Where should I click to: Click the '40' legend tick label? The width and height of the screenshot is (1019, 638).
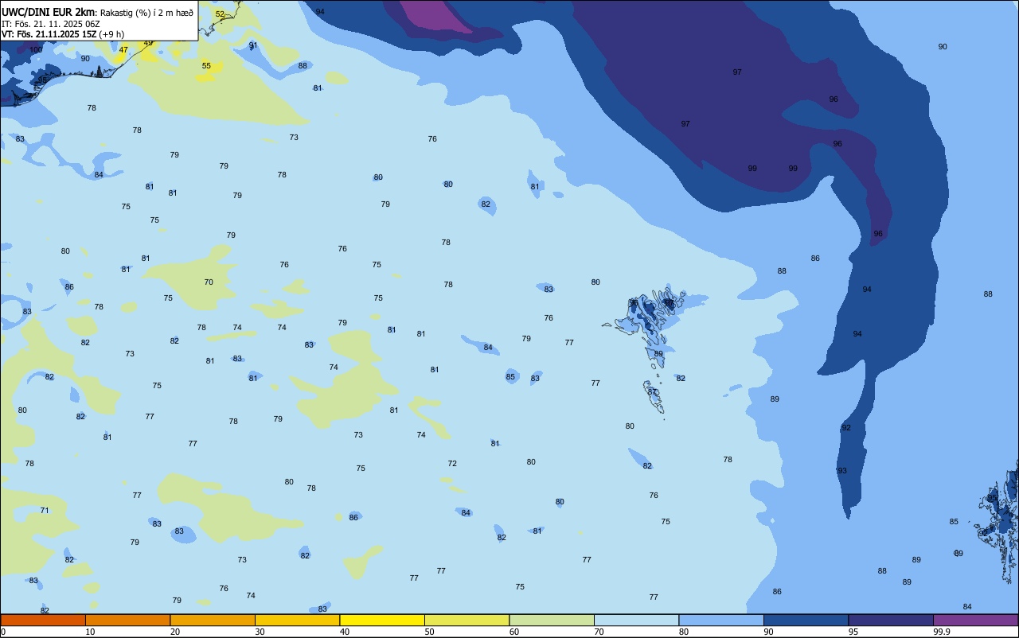(345, 632)
